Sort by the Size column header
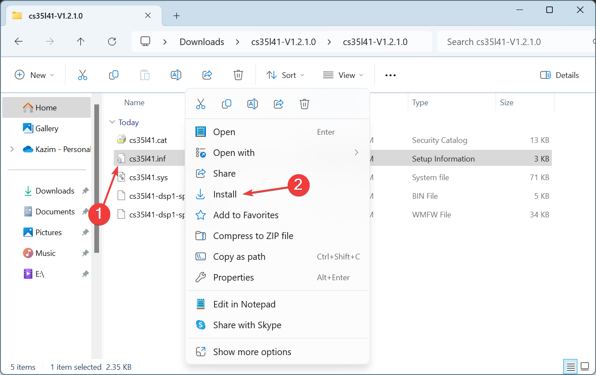The image size is (596, 375). (x=506, y=103)
